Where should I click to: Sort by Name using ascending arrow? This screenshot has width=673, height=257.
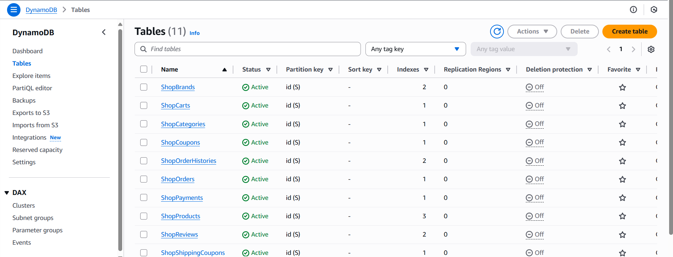(225, 69)
